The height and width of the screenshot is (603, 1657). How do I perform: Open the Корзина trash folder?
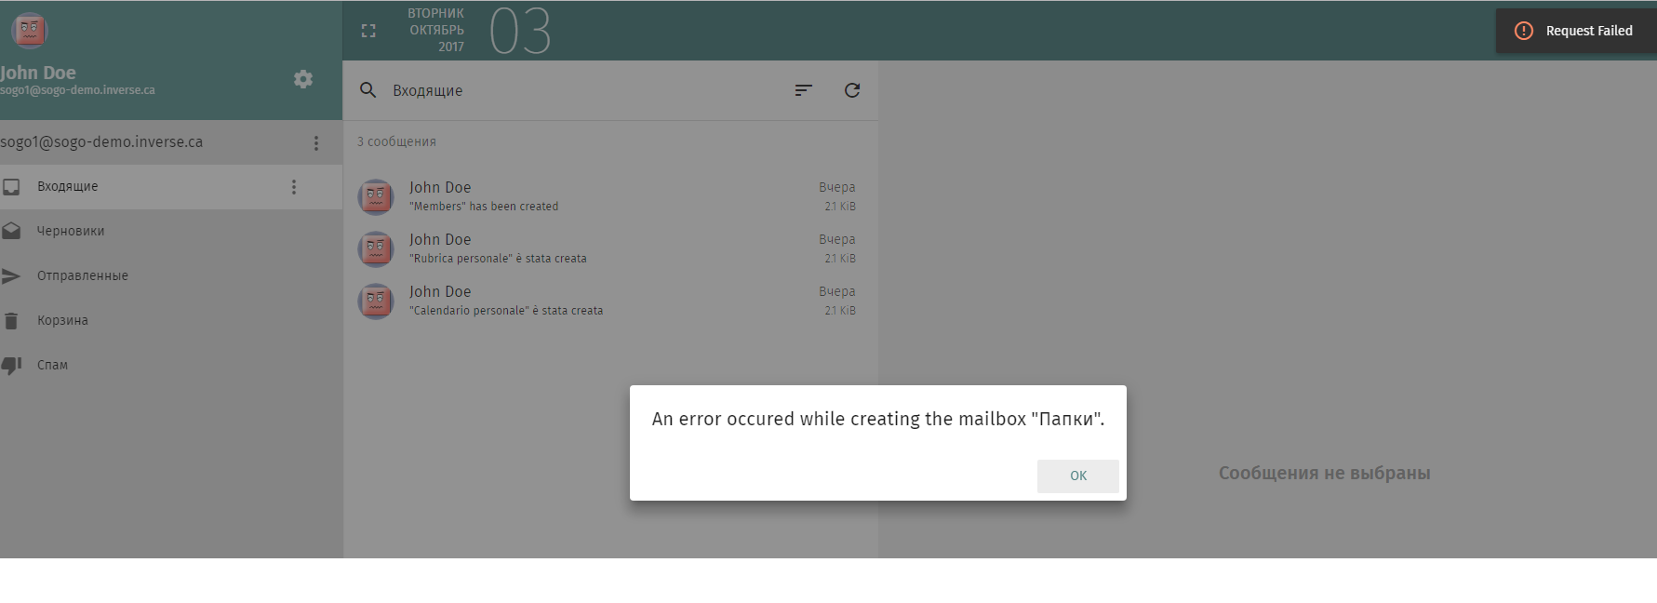pyautogui.click(x=62, y=320)
